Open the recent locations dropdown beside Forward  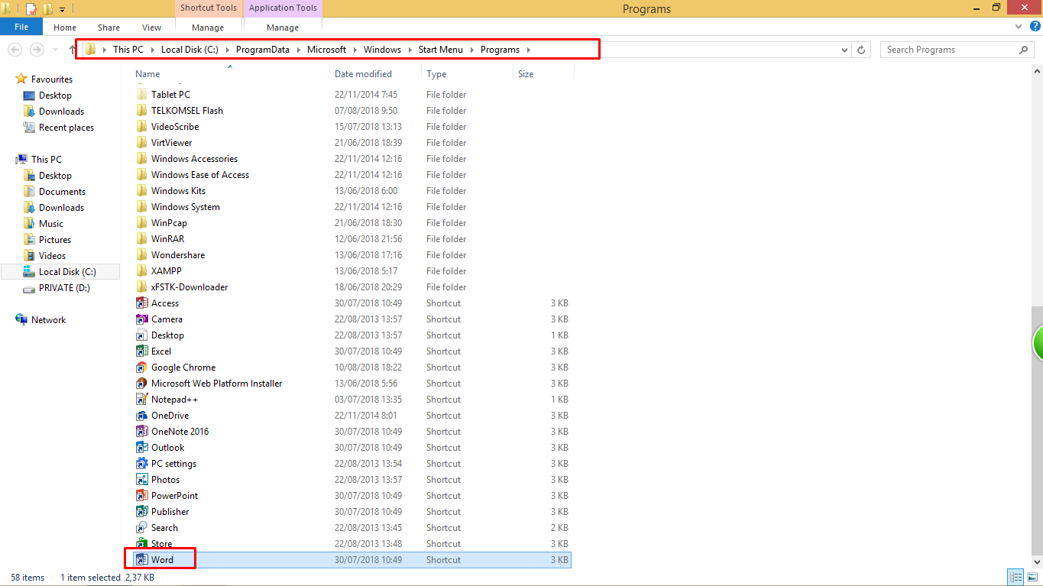tap(54, 50)
